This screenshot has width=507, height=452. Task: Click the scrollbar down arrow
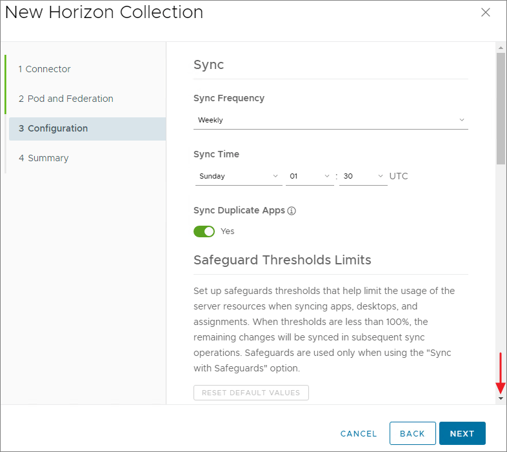(501, 398)
